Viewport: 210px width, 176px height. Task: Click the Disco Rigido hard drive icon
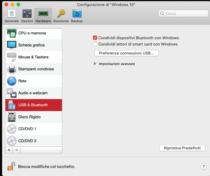12,117
